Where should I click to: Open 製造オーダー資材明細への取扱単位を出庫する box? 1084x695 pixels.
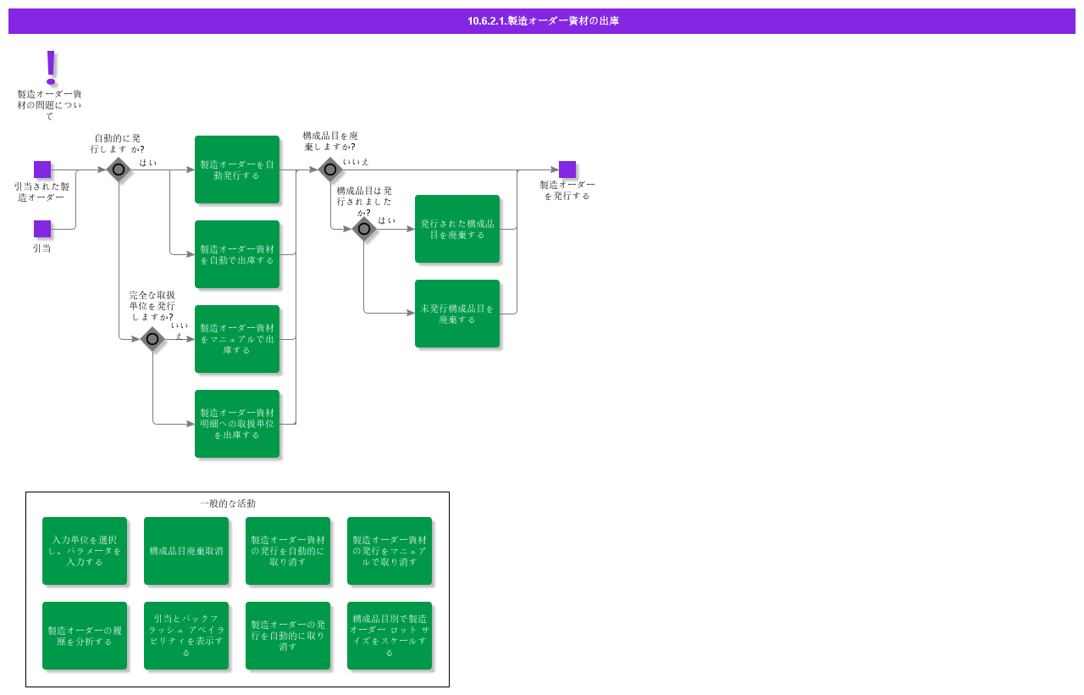237,424
